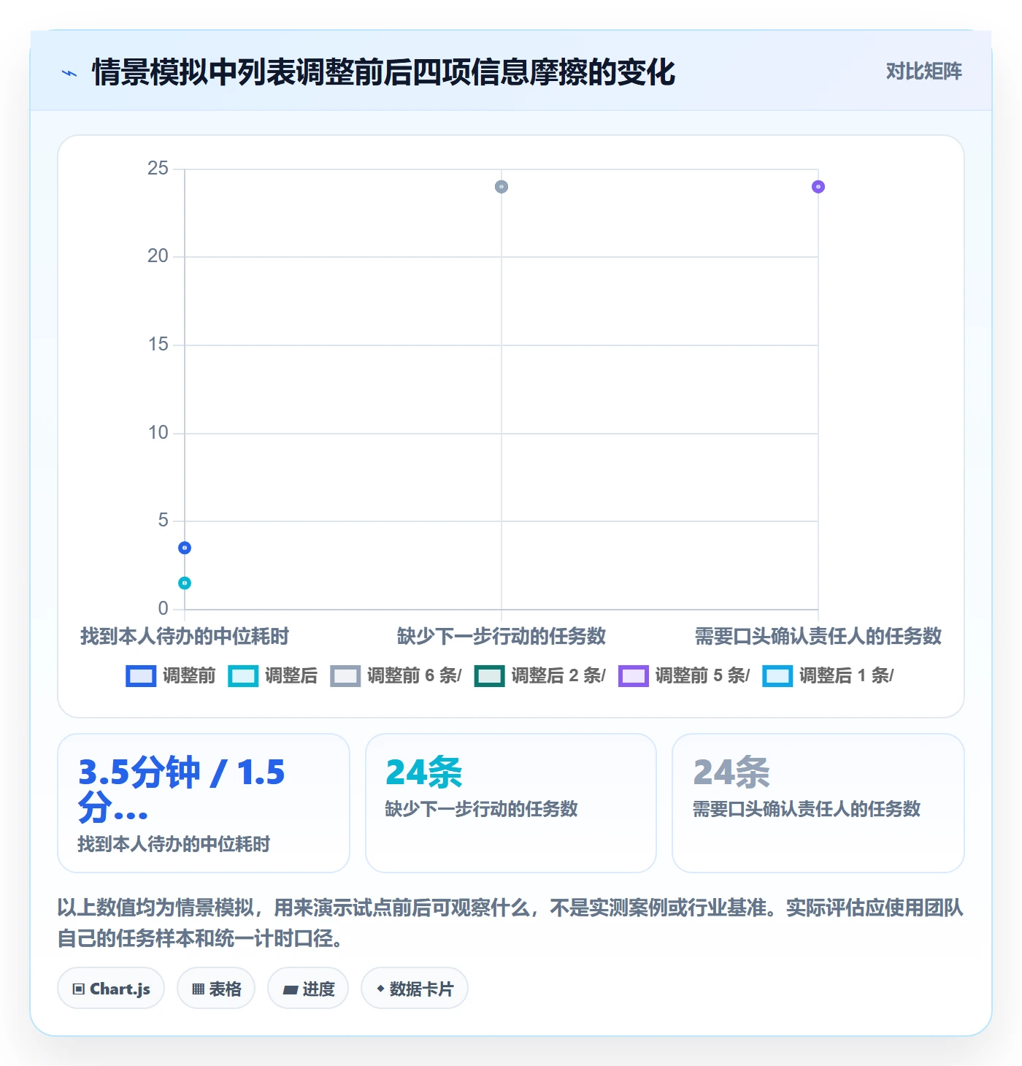Click the chart title 情景模拟中列表调整前后四项信息摩擦的变化
The image size is (1022, 1066).
coord(384,73)
